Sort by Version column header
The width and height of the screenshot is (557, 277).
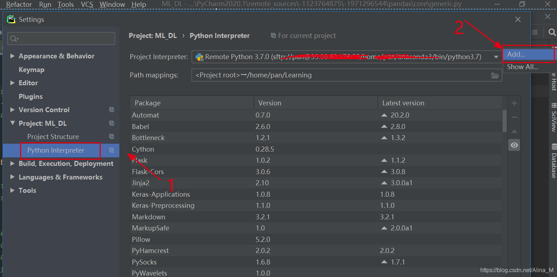315,103
